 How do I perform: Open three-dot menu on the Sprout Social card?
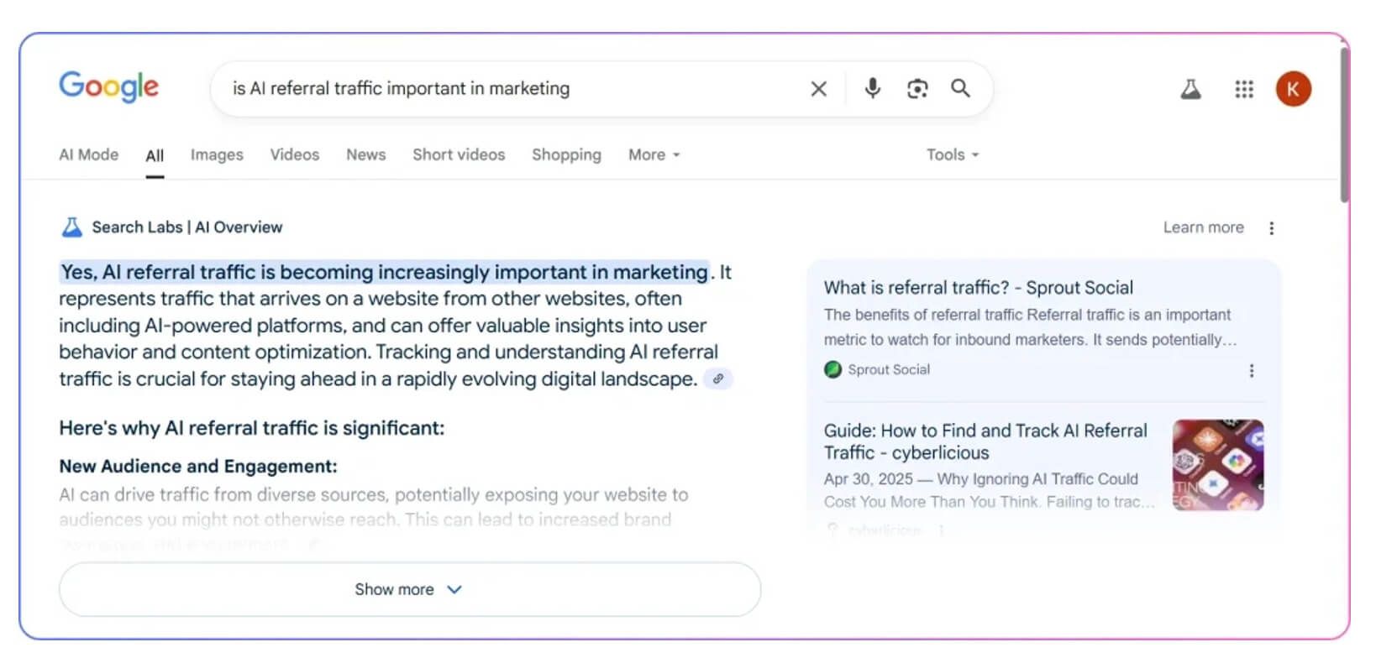pyautogui.click(x=1252, y=371)
